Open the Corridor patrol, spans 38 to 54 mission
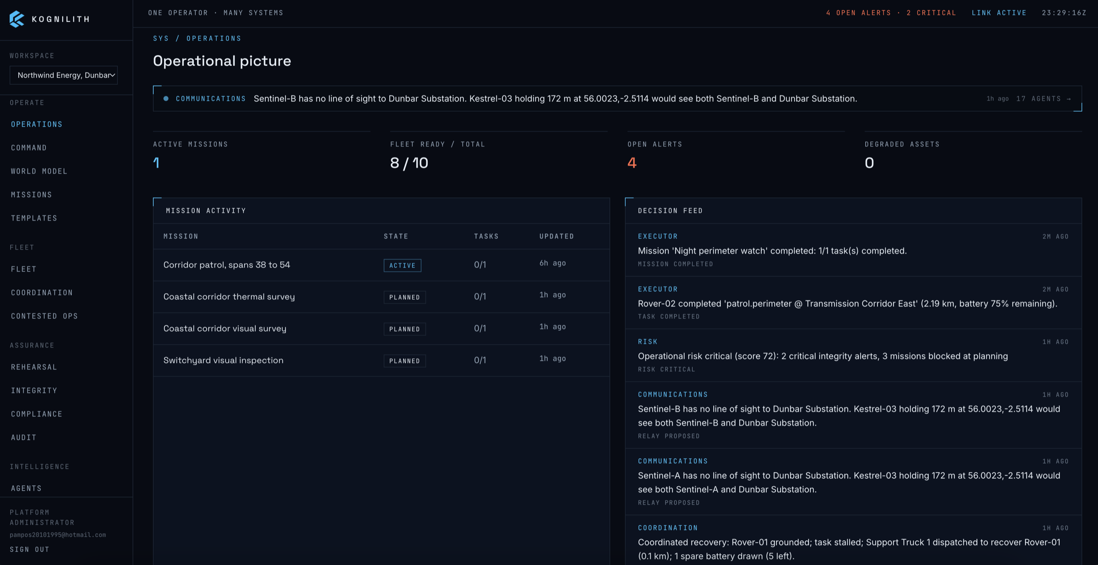Viewport: 1098px width, 565px height. click(x=226, y=265)
